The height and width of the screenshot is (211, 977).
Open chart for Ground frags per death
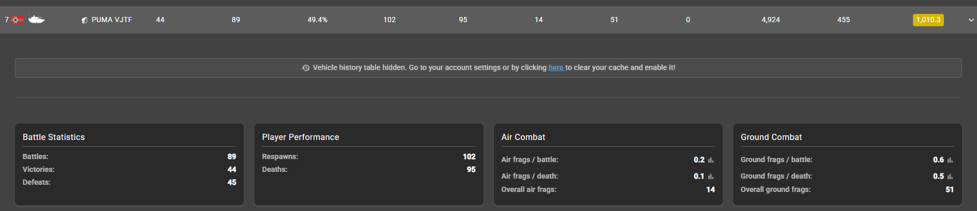tap(950, 177)
